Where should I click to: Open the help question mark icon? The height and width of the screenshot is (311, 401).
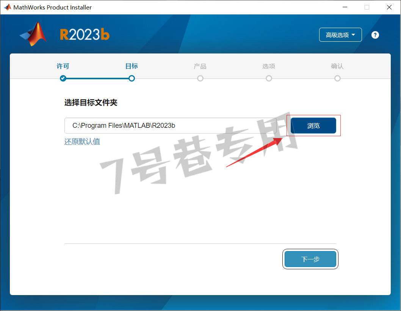tap(375, 35)
